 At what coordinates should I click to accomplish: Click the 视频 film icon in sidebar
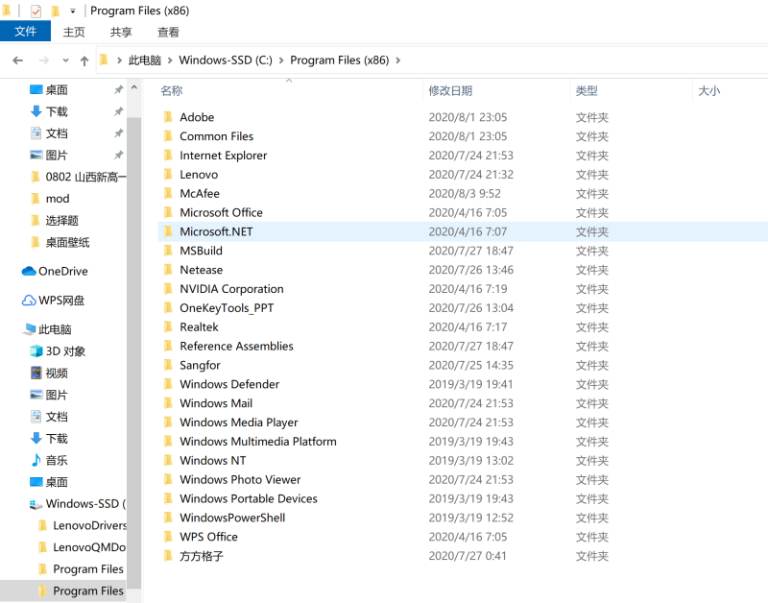coord(36,373)
